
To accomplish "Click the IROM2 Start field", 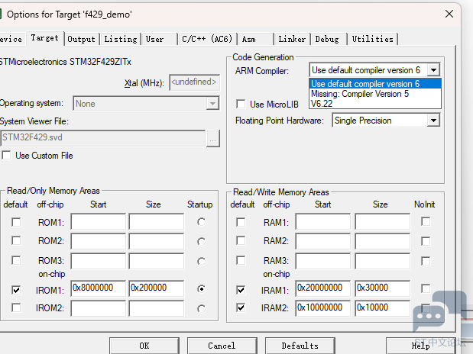I will coord(99,308).
